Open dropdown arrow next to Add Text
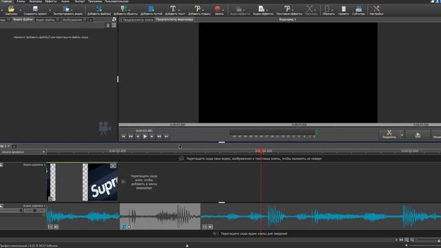This screenshot has width=441, height=248. [x=179, y=10]
